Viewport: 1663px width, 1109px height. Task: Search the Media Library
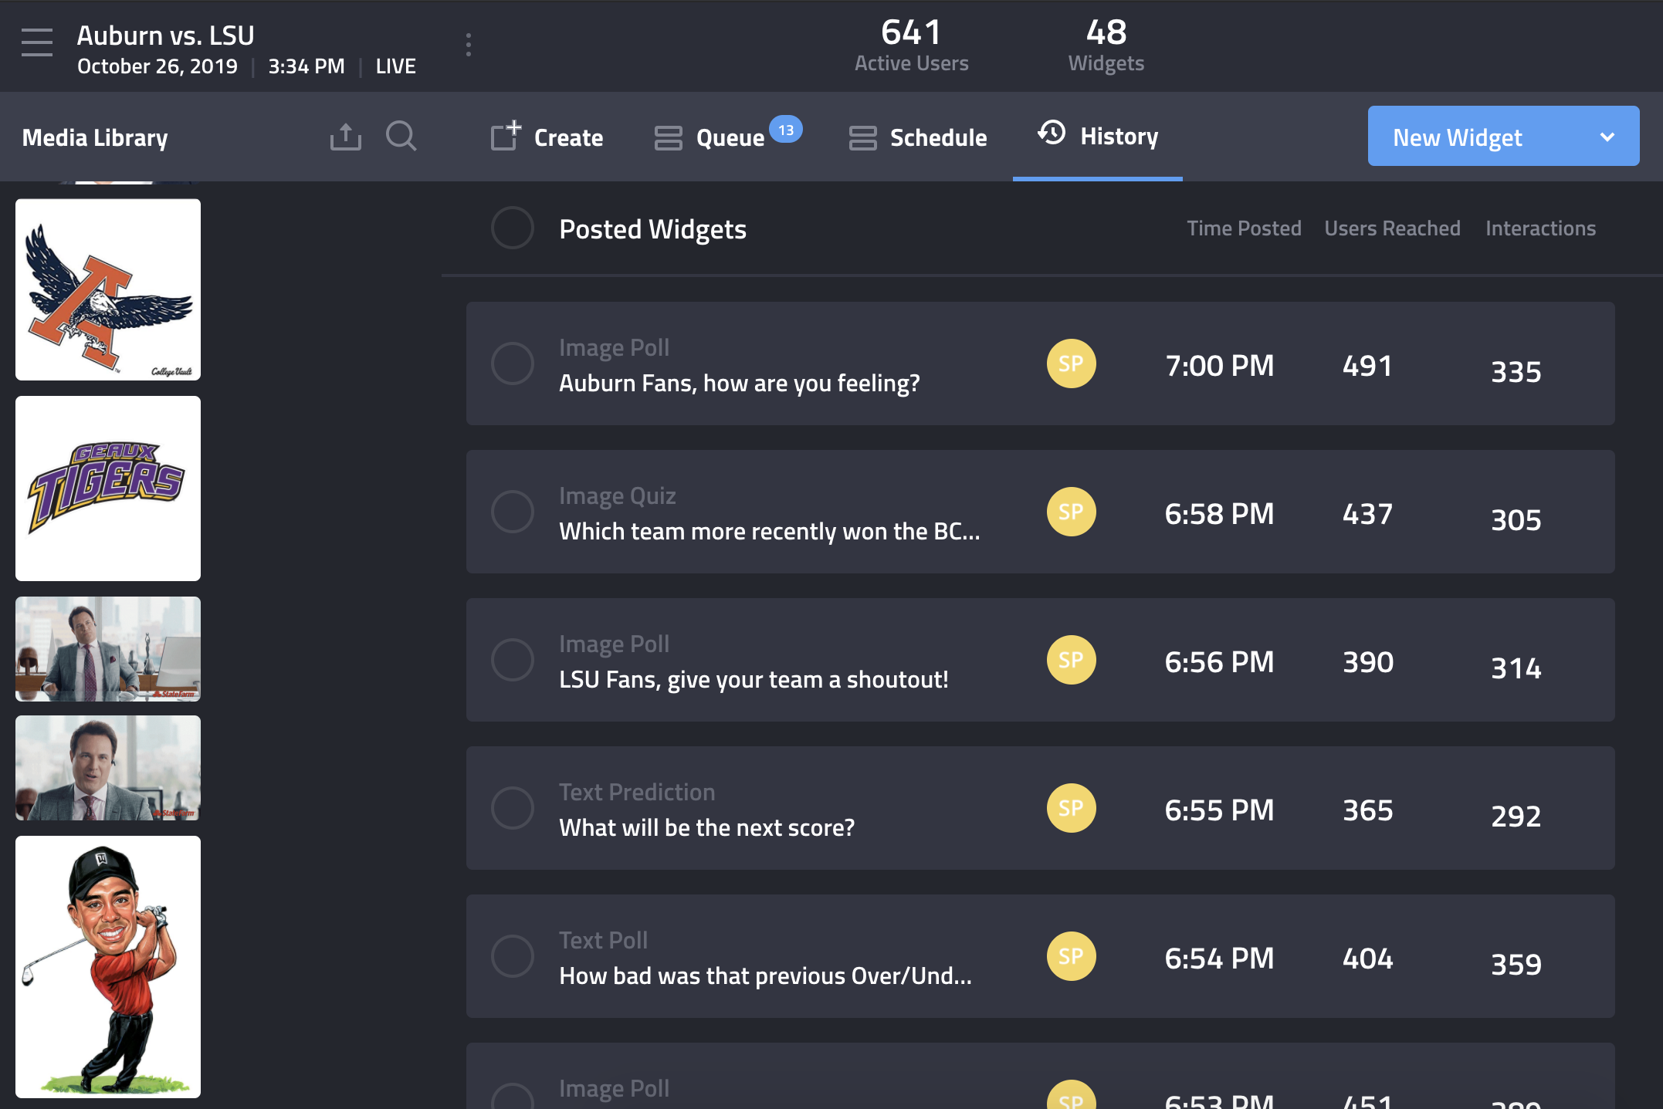tap(401, 137)
